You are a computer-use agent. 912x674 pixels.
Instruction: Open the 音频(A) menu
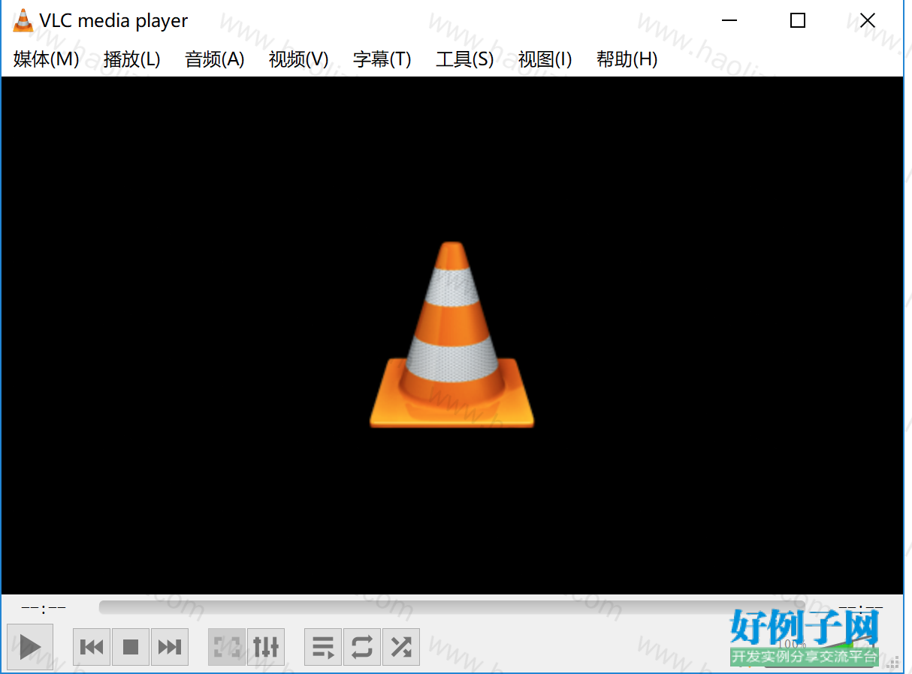coord(215,59)
